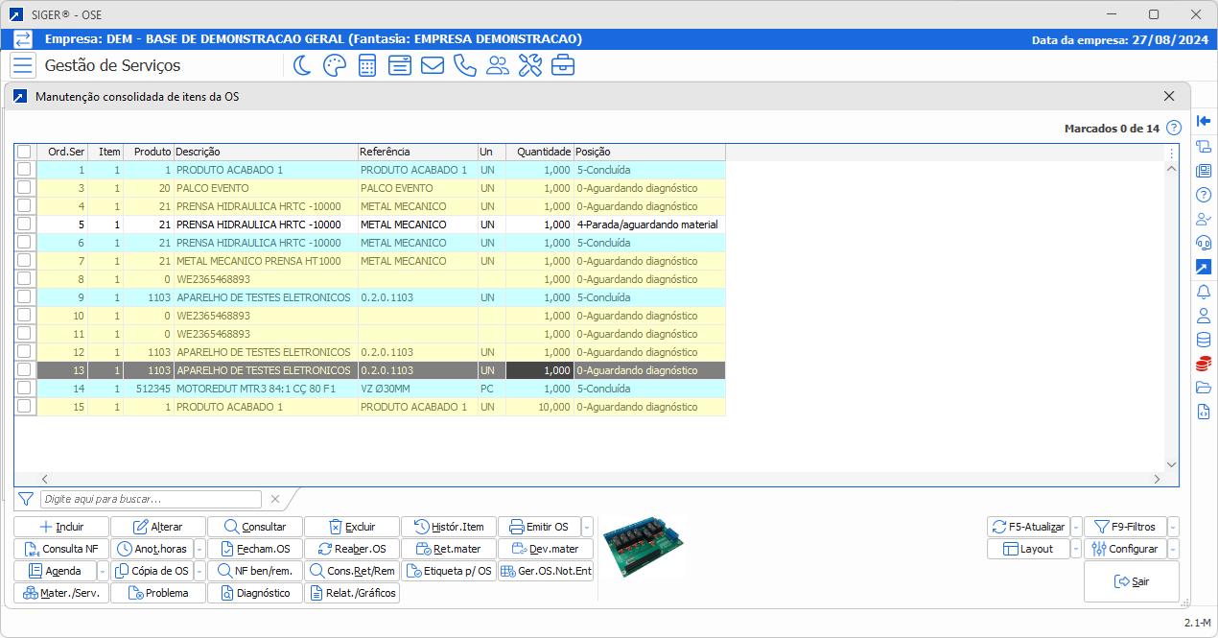Viewport: 1218px width, 638px height.
Task: Click the red coins icon in sidebar
Action: [x=1204, y=364]
